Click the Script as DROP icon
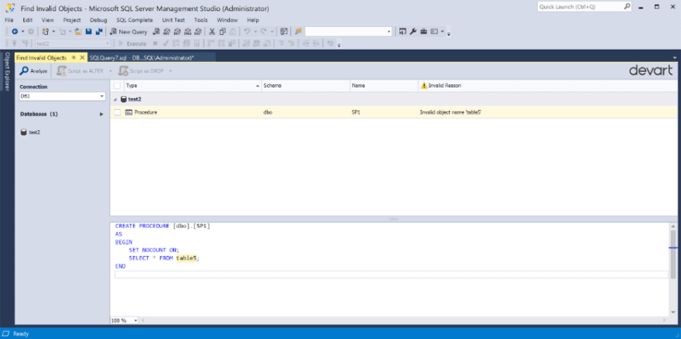The width and height of the screenshot is (681, 339). tap(124, 71)
